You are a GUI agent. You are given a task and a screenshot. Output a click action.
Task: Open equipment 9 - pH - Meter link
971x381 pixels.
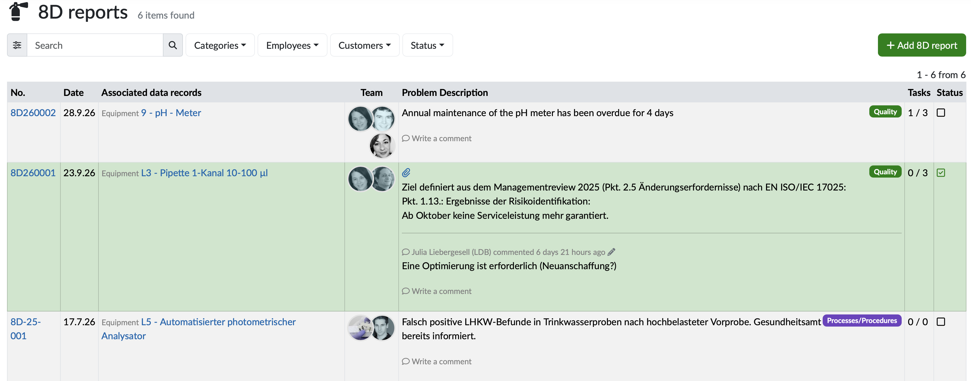click(171, 113)
